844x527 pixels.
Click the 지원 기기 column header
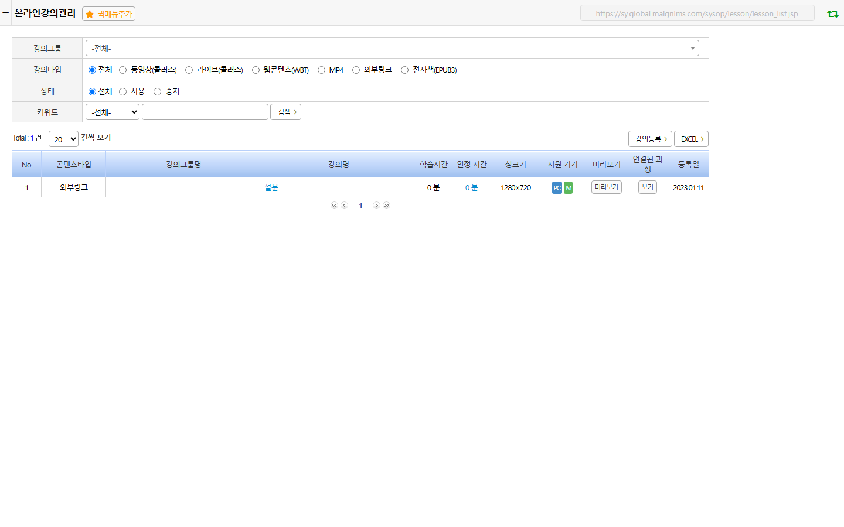563,164
